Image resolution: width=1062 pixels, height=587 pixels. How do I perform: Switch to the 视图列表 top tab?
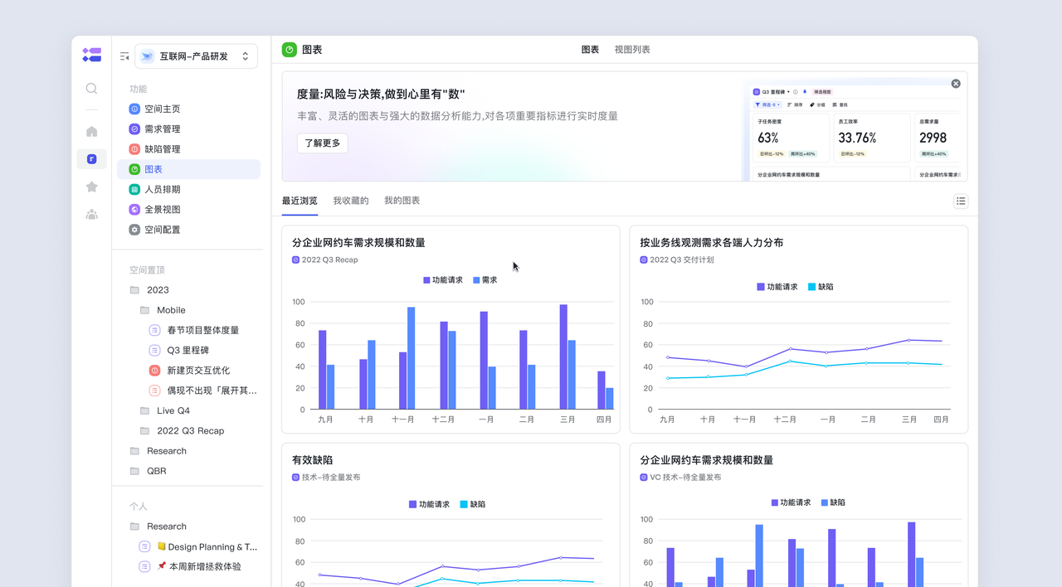click(x=632, y=50)
